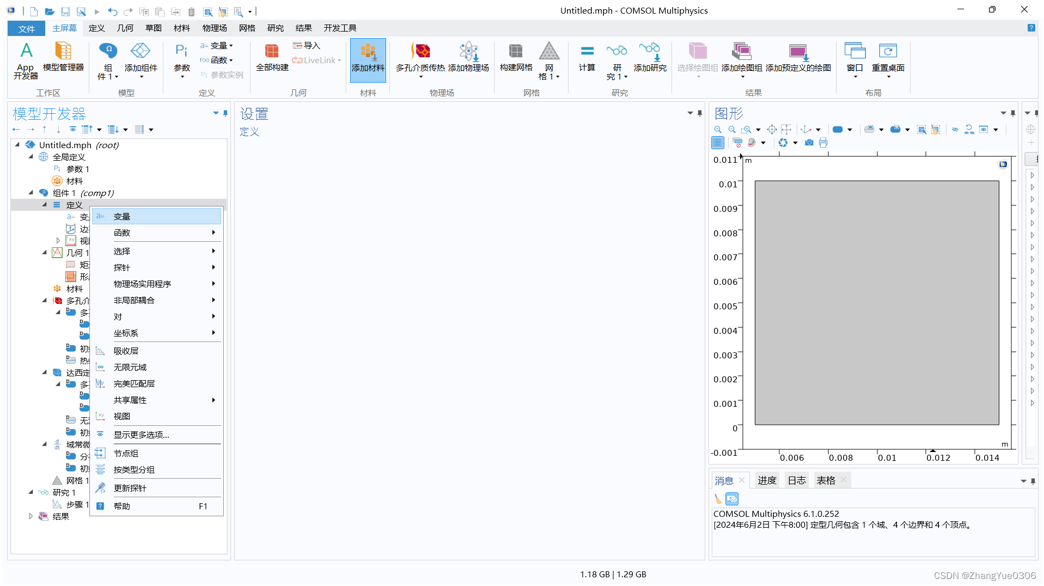
Task: Select Untitled.mph (root) tree node
Action: (x=79, y=145)
